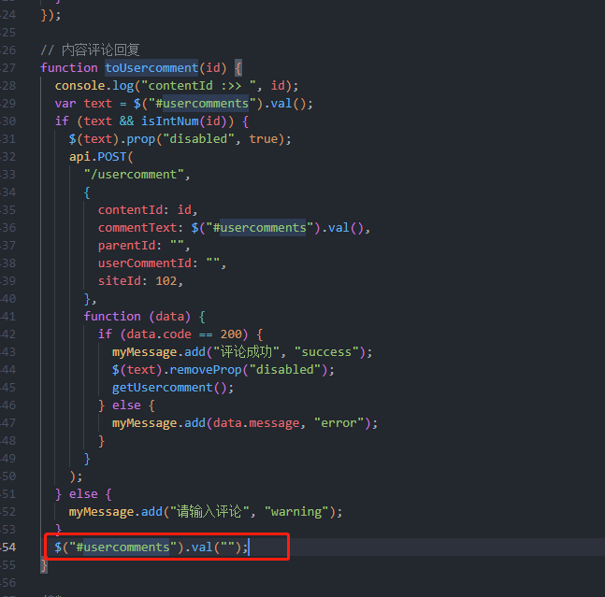Click line number 54 in gutter

[8, 547]
